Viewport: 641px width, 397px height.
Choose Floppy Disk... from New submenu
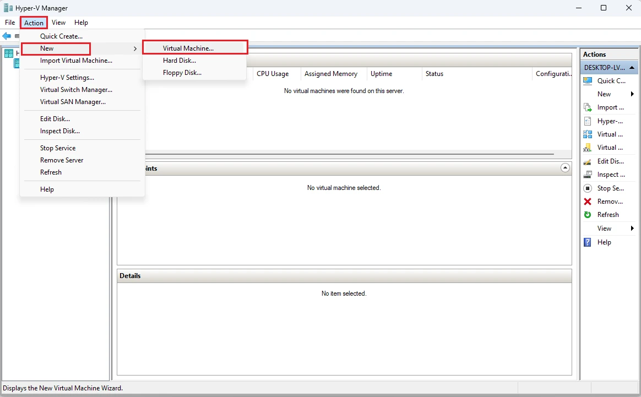(x=194, y=73)
